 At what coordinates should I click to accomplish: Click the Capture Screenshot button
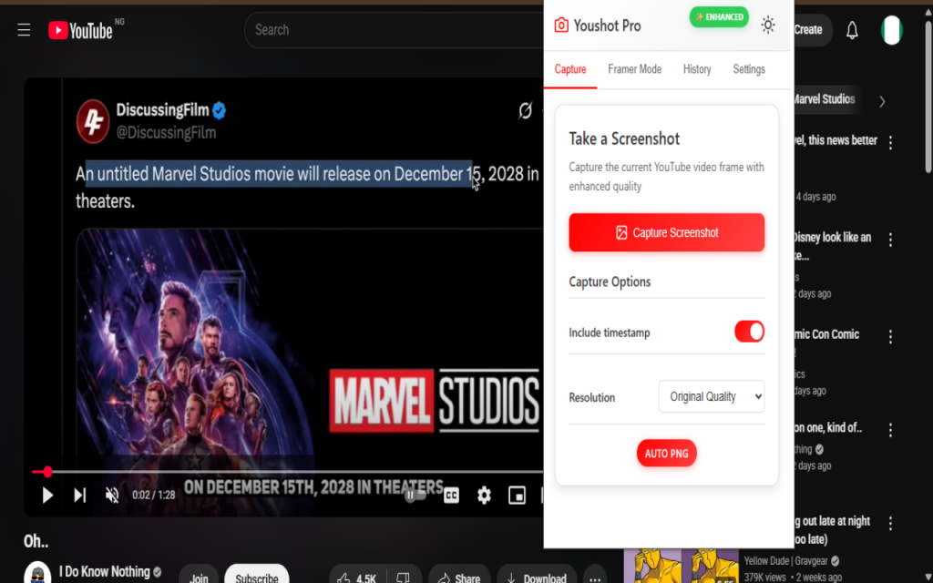click(x=666, y=232)
